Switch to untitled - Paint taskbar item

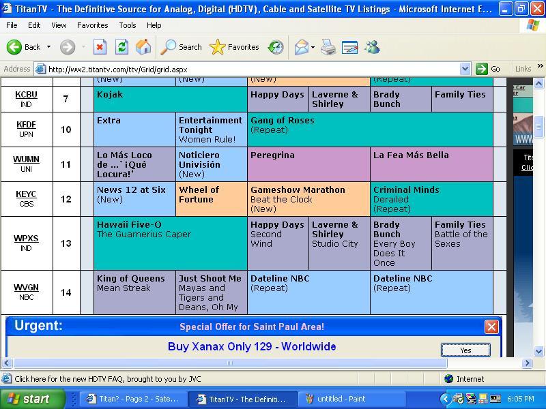(x=351, y=399)
